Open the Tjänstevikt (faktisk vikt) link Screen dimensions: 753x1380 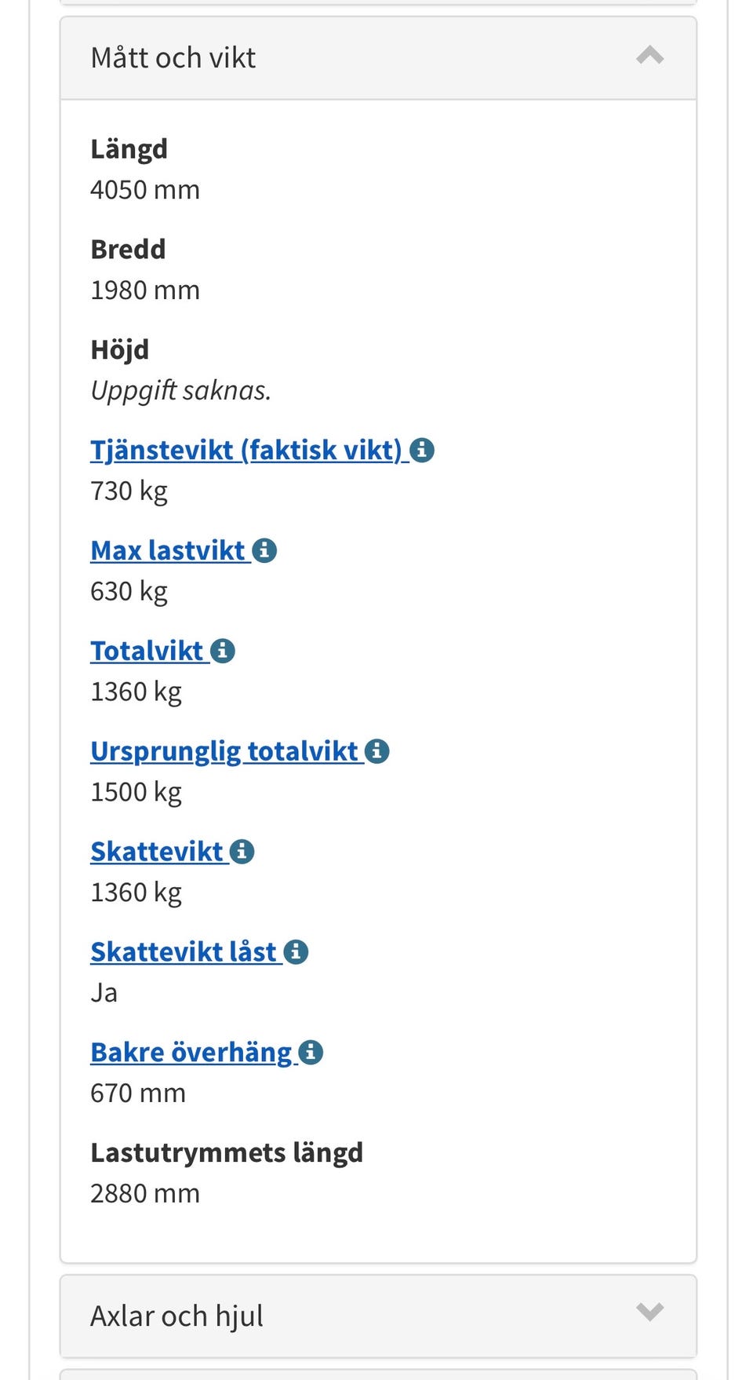246,451
